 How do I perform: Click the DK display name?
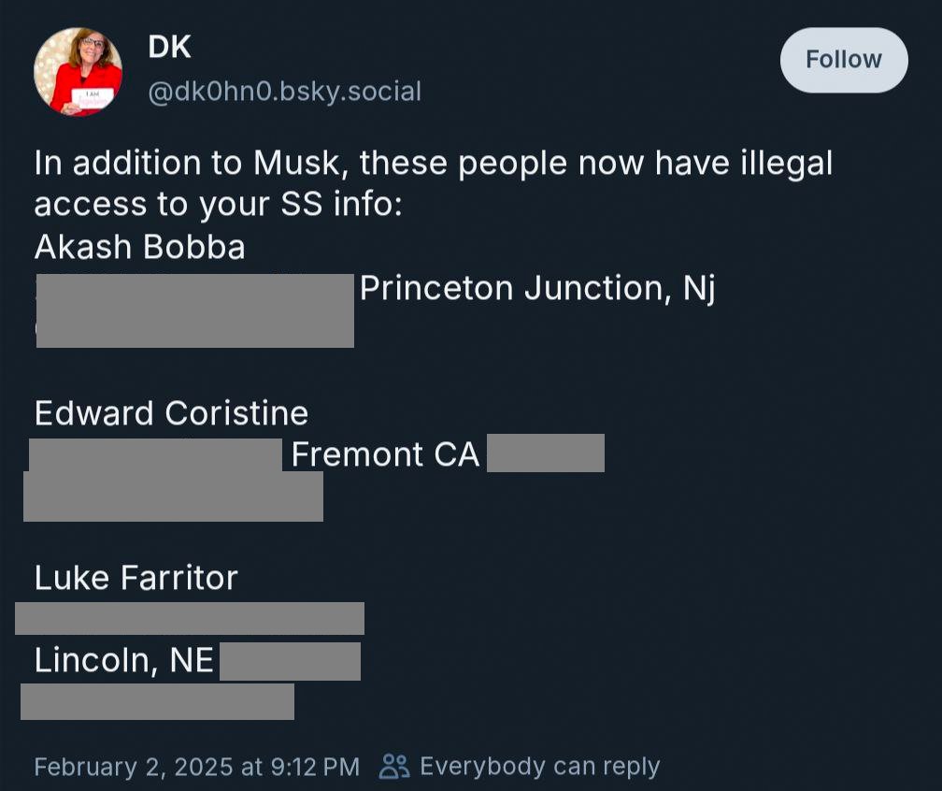tap(169, 48)
